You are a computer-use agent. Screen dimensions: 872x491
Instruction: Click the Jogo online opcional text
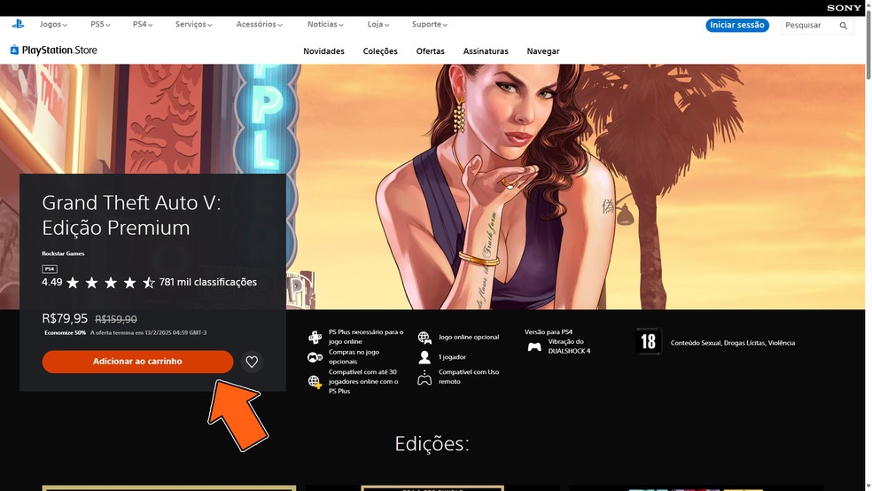click(x=468, y=337)
